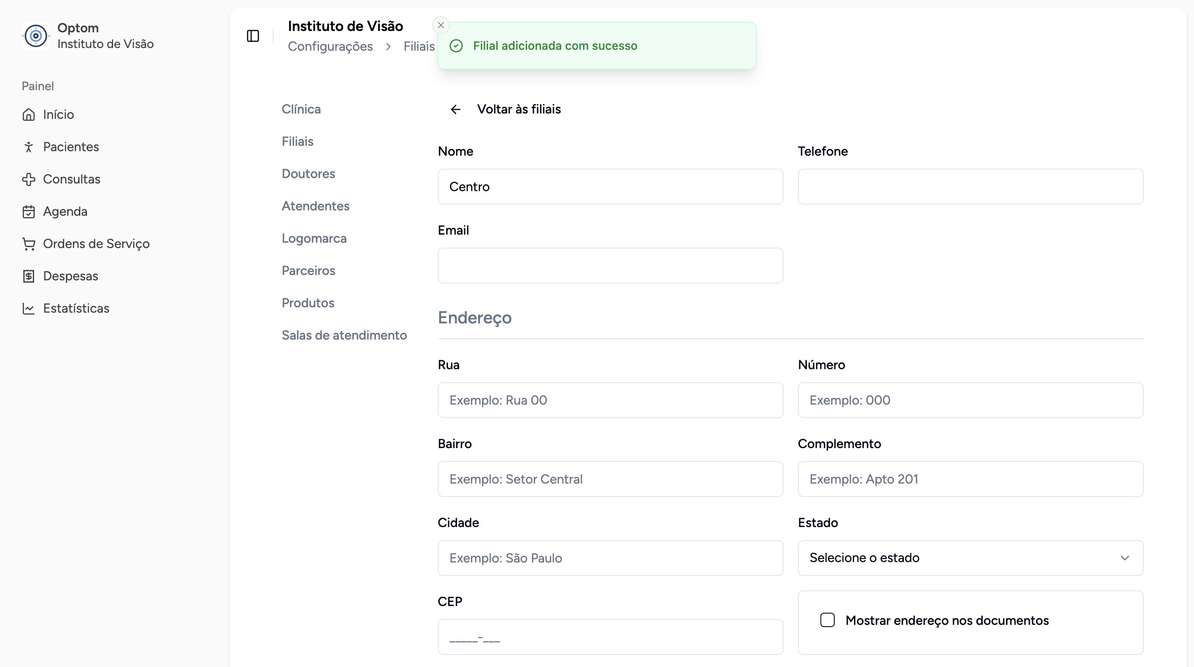
Task: Click the Optom eye logo icon
Action: [x=36, y=36]
